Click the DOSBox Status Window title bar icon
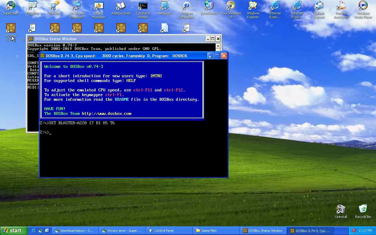The image size is (376, 235). pyautogui.click(x=31, y=39)
